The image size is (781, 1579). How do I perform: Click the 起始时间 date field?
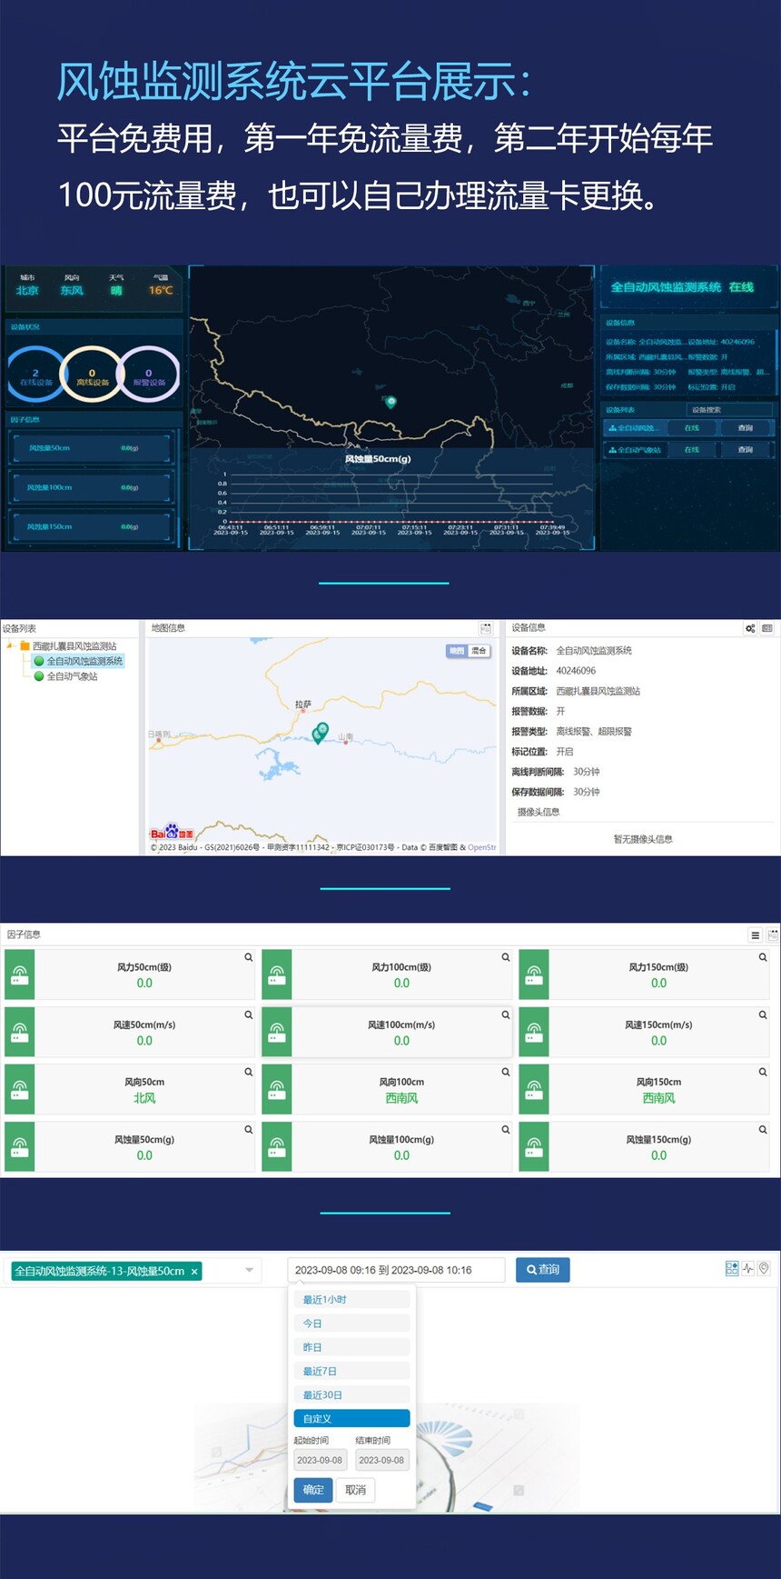point(320,1460)
